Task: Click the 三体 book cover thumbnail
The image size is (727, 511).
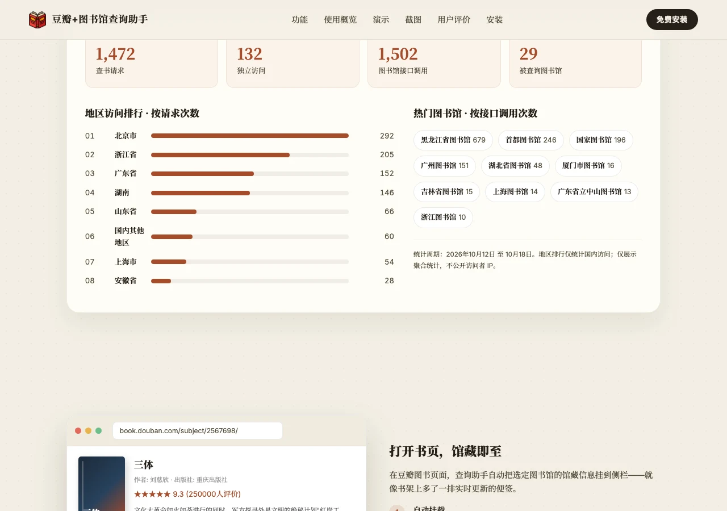Action: point(102,484)
